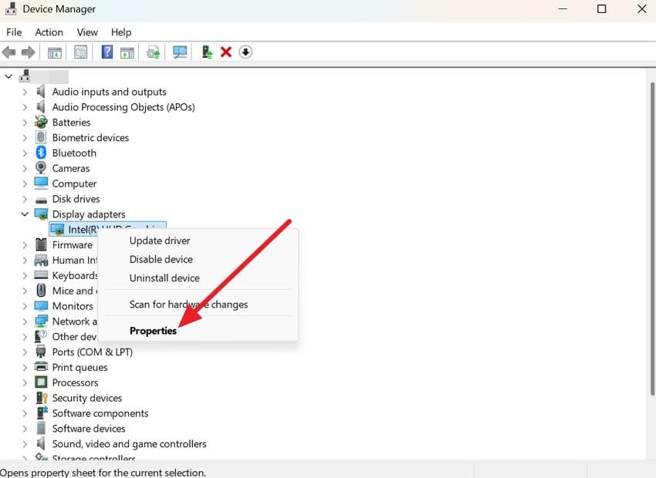This screenshot has height=478, width=656.
Task: Expand the Bluetooth category
Action: point(25,153)
